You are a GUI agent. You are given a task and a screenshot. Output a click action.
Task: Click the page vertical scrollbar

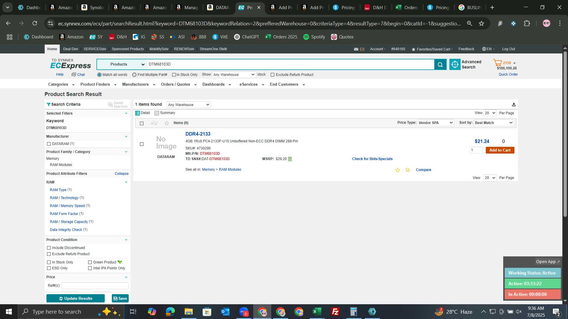[x=565, y=134]
